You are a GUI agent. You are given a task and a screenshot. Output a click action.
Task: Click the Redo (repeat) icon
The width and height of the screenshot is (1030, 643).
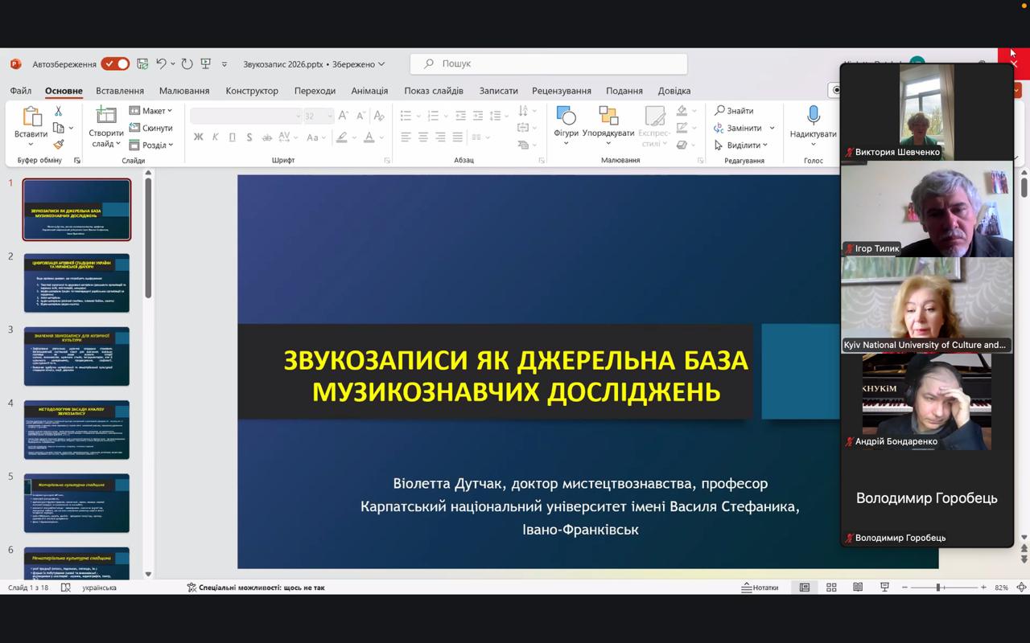[x=187, y=63]
